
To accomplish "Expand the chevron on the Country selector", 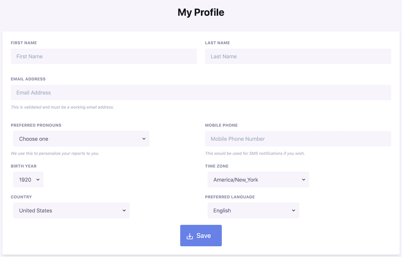I will pos(124,210).
